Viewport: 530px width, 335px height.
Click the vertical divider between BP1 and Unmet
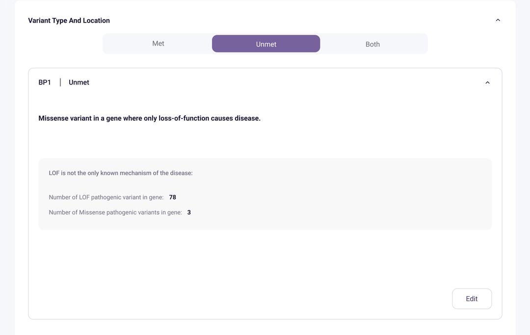(x=60, y=82)
